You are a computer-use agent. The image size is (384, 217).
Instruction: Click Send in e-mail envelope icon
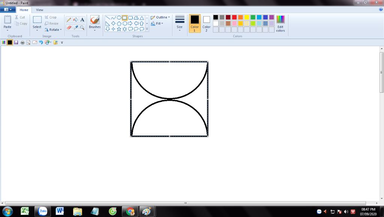coord(35,42)
